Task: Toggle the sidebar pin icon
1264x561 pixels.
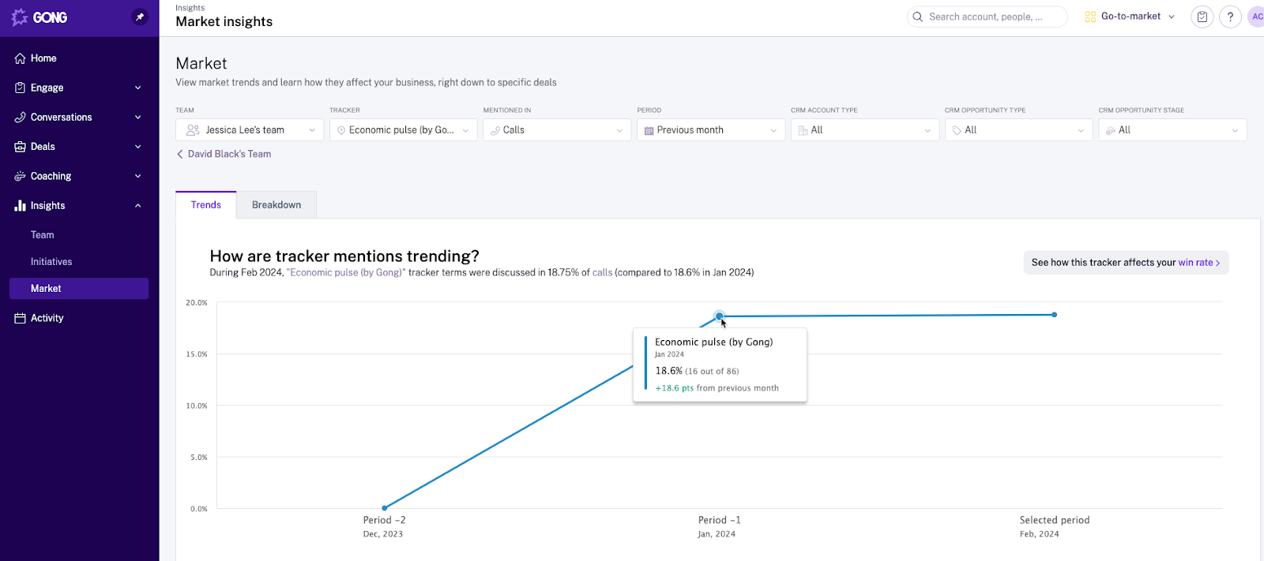Action: (140, 17)
